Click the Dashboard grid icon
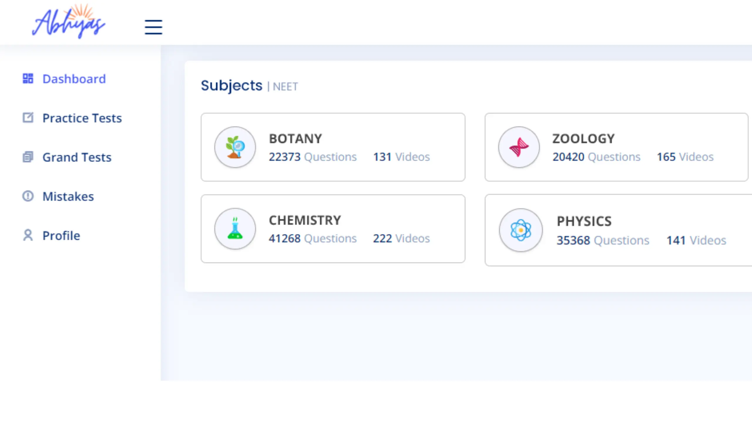The image size is (752, 423). [x=28, y=78]
